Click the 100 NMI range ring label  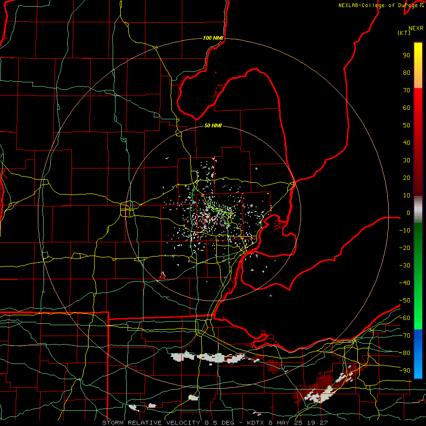pyautogui.click(x=213, y=38)
